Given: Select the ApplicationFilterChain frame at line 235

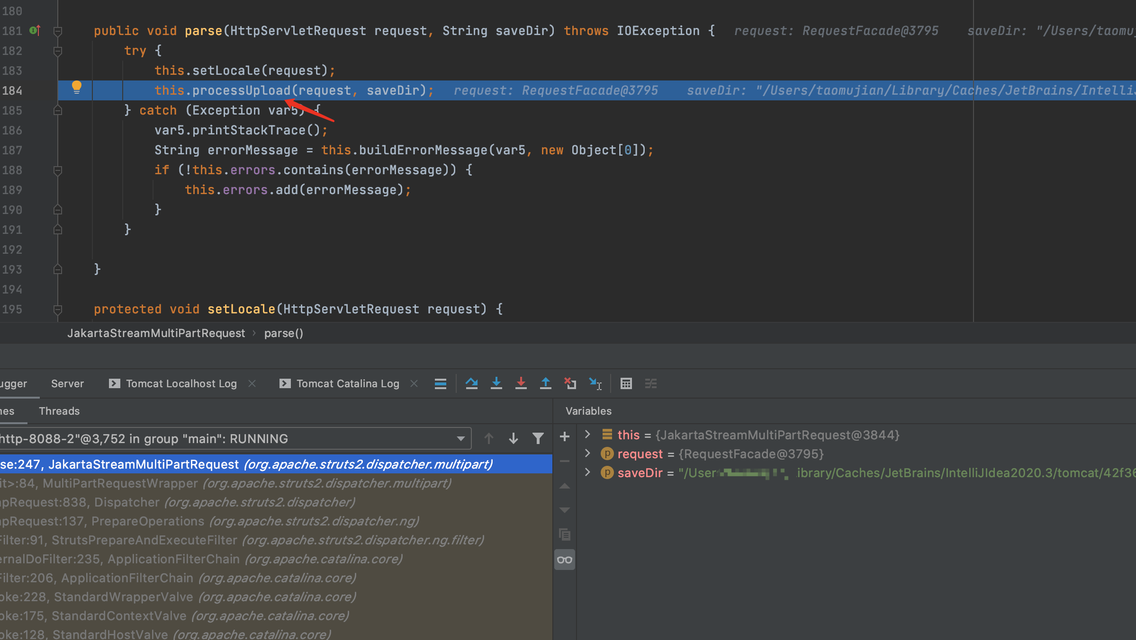Looking at the screenshot, I should tap(276, 559).
